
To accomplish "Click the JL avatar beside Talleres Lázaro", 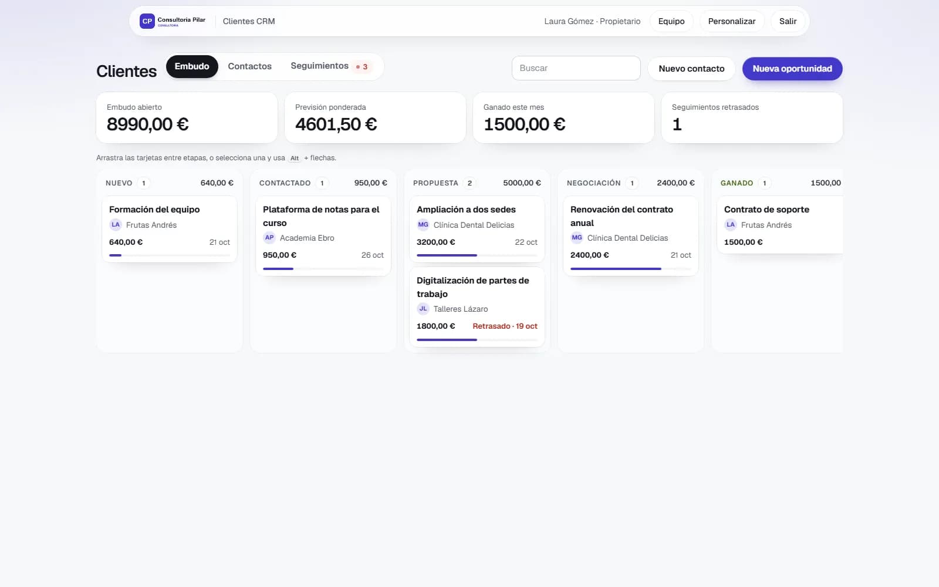I will pyautogui.click(x=423, y=309).
